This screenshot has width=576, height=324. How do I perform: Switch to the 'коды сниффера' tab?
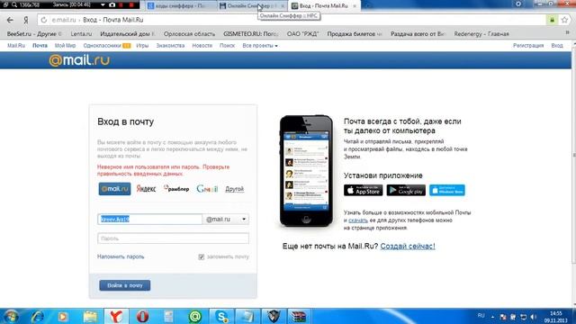point(181,6)
